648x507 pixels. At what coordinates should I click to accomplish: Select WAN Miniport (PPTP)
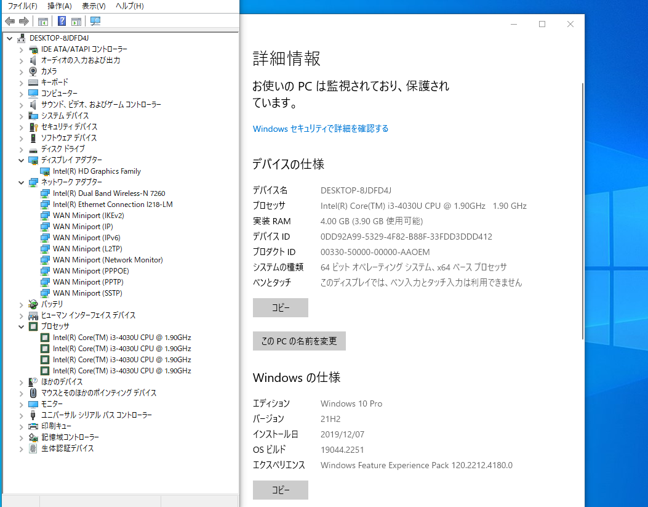coord(88,282)
